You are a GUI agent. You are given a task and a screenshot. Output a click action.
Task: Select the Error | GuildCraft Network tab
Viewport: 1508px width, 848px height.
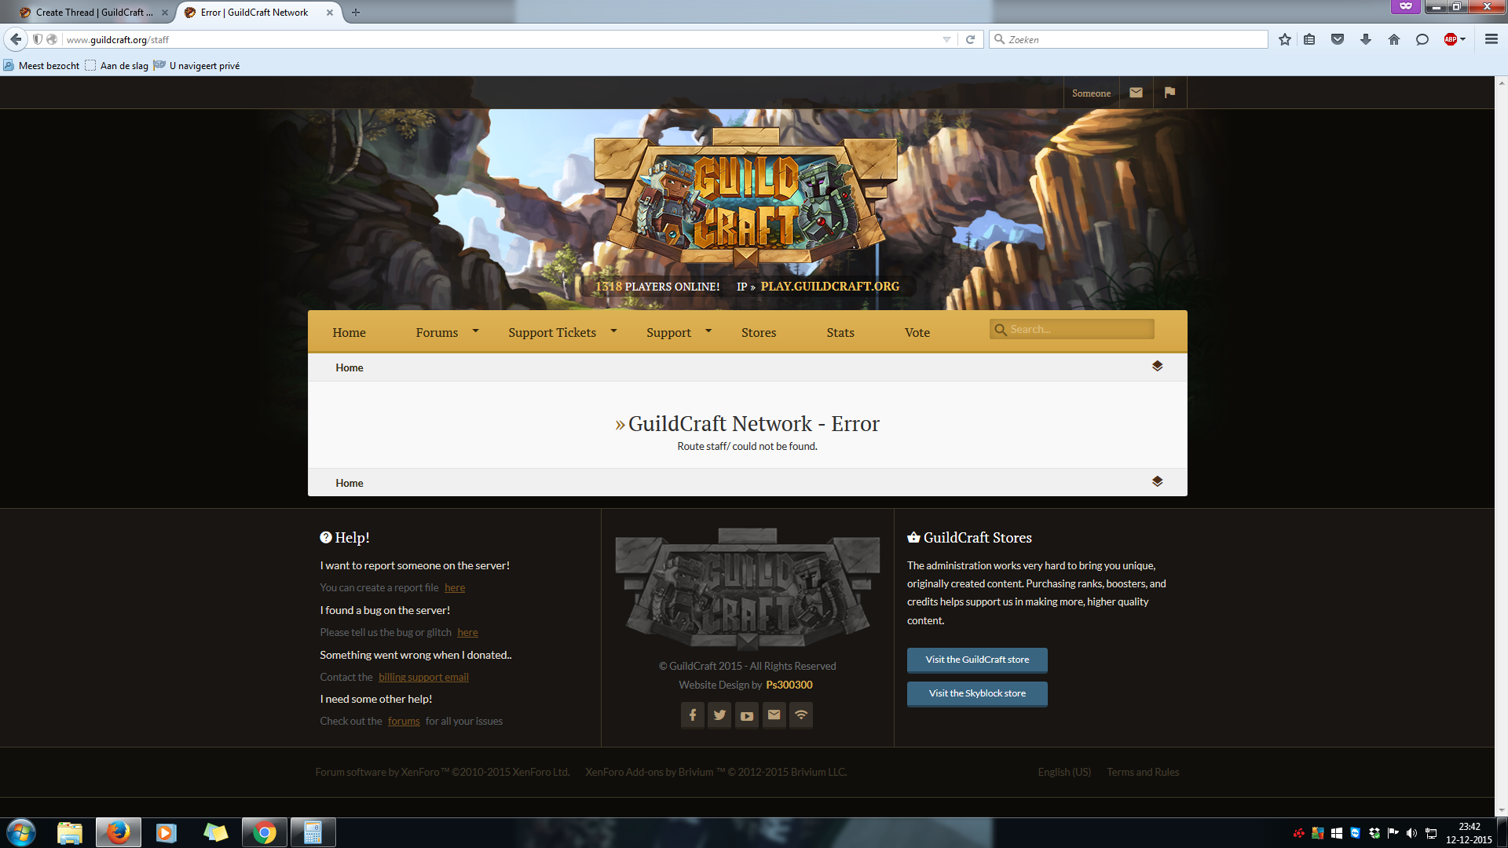(254, 13)
